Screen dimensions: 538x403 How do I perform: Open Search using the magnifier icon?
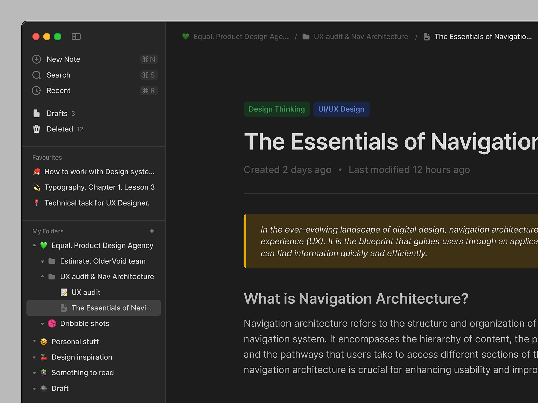[x=37, y=75]
